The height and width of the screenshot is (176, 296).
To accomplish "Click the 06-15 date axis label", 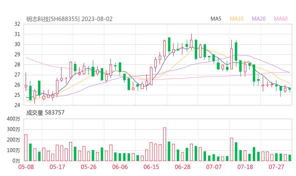I will click(151, 167).
